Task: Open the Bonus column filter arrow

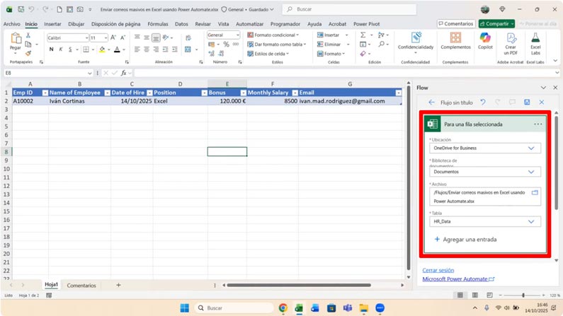Action: (243, 93)
